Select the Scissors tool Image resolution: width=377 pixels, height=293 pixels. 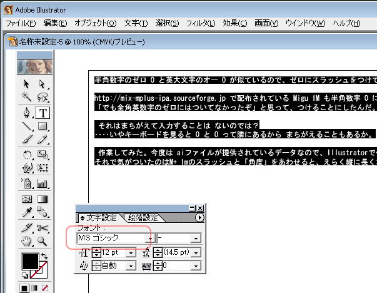coord(43,227)
